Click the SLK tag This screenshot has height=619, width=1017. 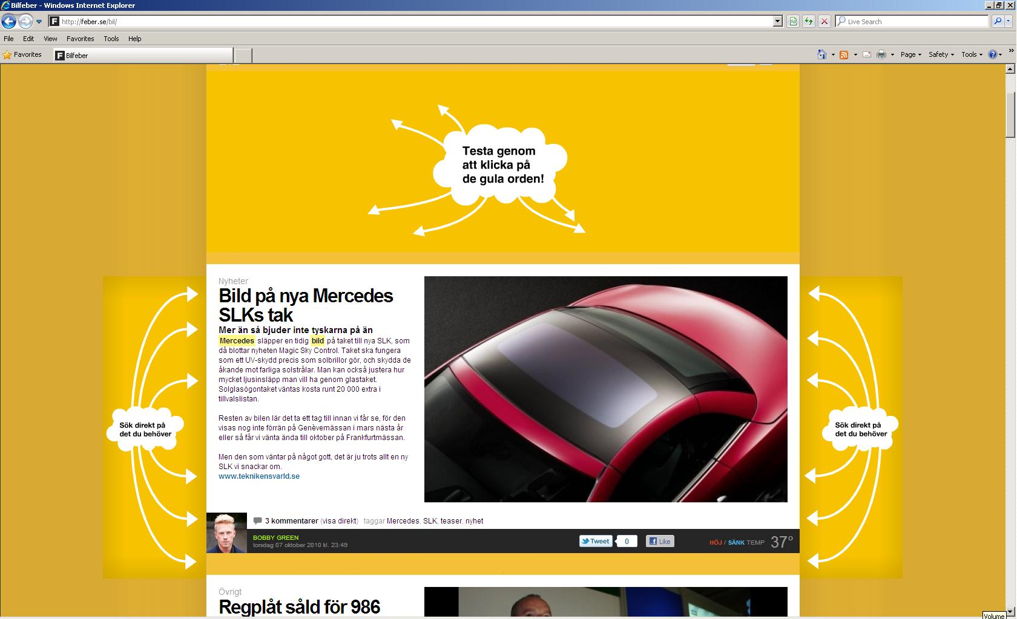click(x=430, y=521)
